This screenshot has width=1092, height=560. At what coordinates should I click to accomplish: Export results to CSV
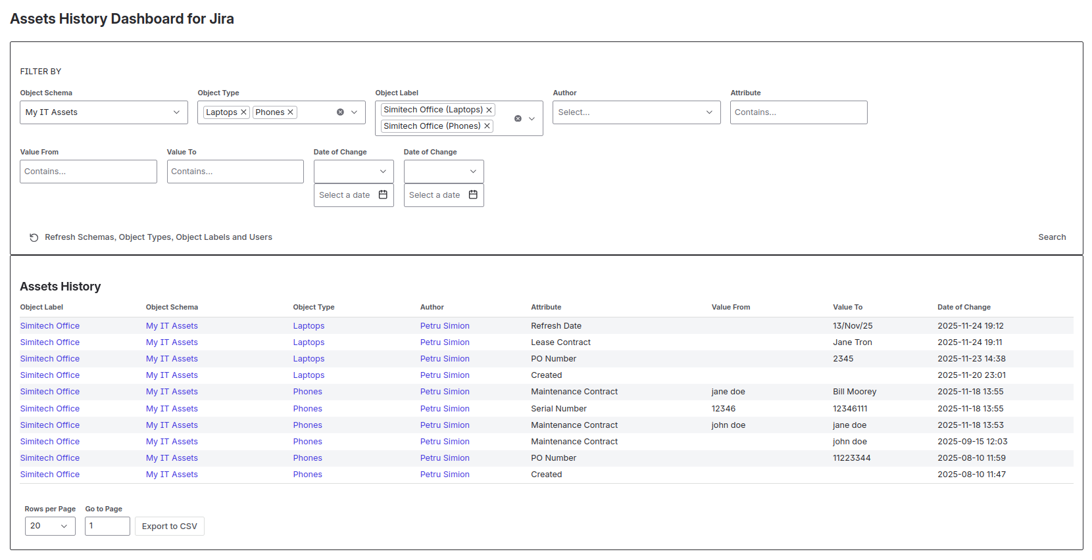point(169,526)
